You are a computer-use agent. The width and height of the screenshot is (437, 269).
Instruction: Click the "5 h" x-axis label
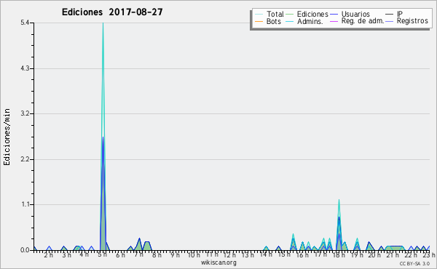tap(102, 254)
